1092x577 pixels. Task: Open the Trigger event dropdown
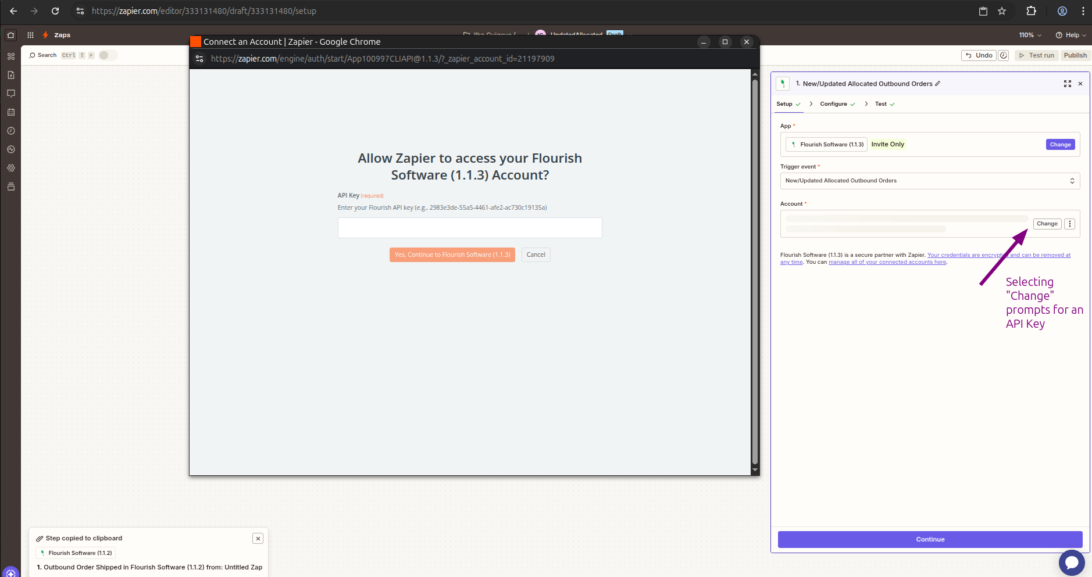pyautogui.click(x=930, y=181)
